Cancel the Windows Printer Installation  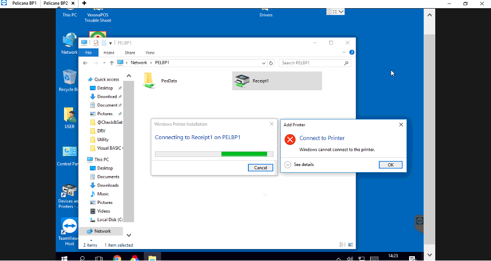click(260, 167)
